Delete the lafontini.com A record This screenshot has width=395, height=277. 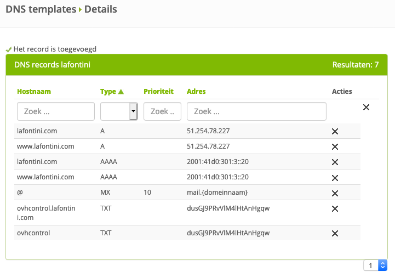point(335,131)
